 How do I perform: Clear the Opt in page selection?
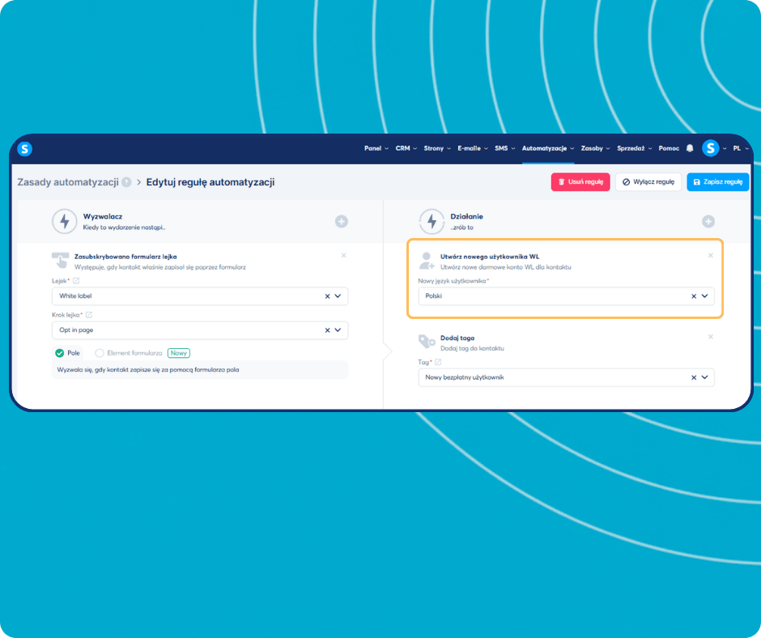tap(327, 330)
